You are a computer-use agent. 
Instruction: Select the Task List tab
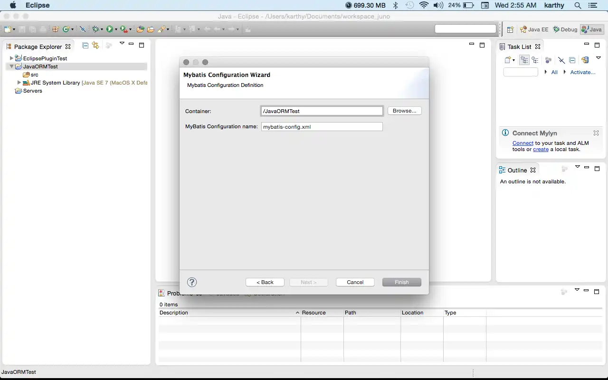520,47
